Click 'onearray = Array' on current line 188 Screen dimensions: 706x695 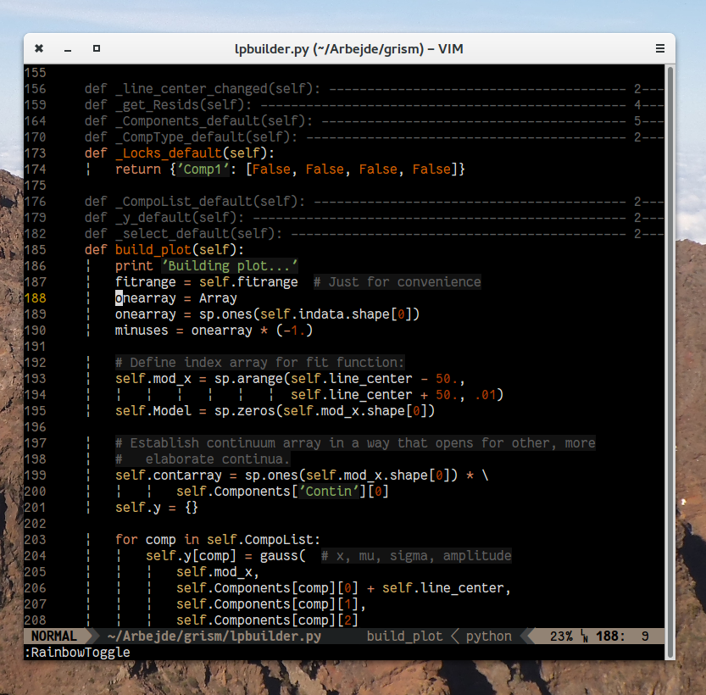click(175, 298)
